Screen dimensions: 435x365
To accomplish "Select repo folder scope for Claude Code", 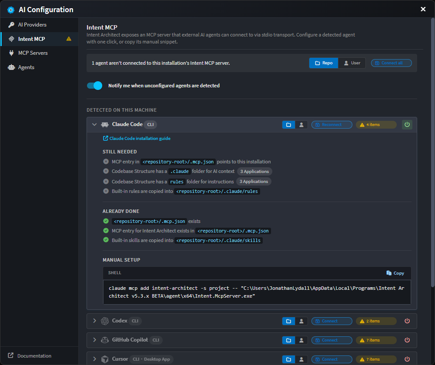I will coord(288,125).
